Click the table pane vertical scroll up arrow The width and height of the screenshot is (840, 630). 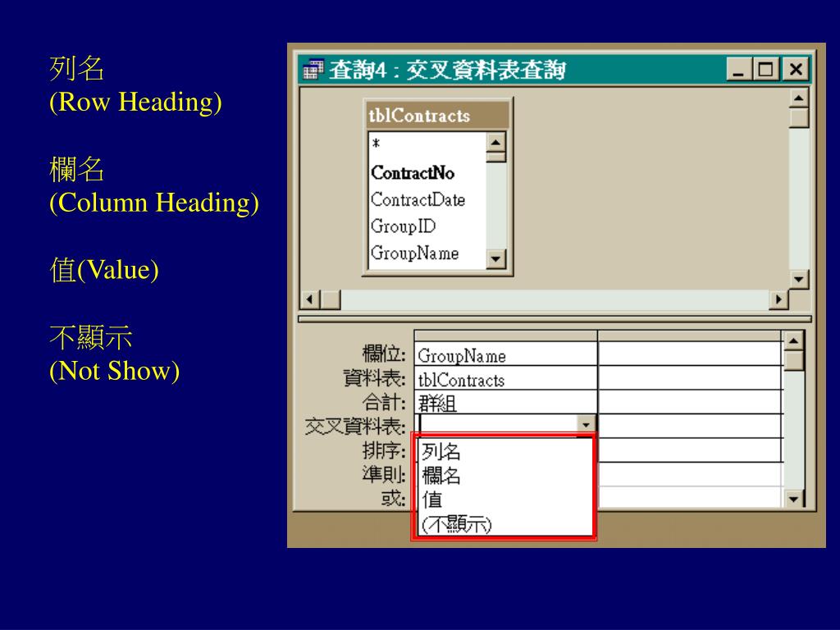[x=798, y=98]
